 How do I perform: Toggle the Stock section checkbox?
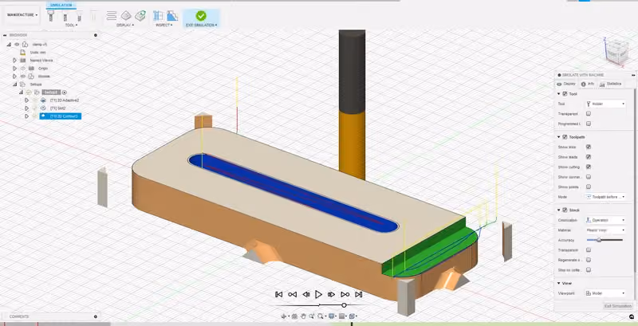tap(565, 210)
